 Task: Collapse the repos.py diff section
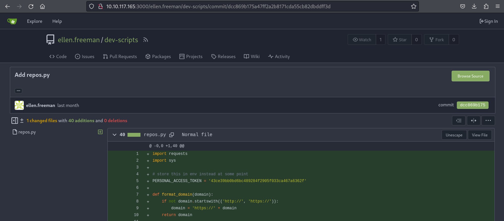point(114,135)
